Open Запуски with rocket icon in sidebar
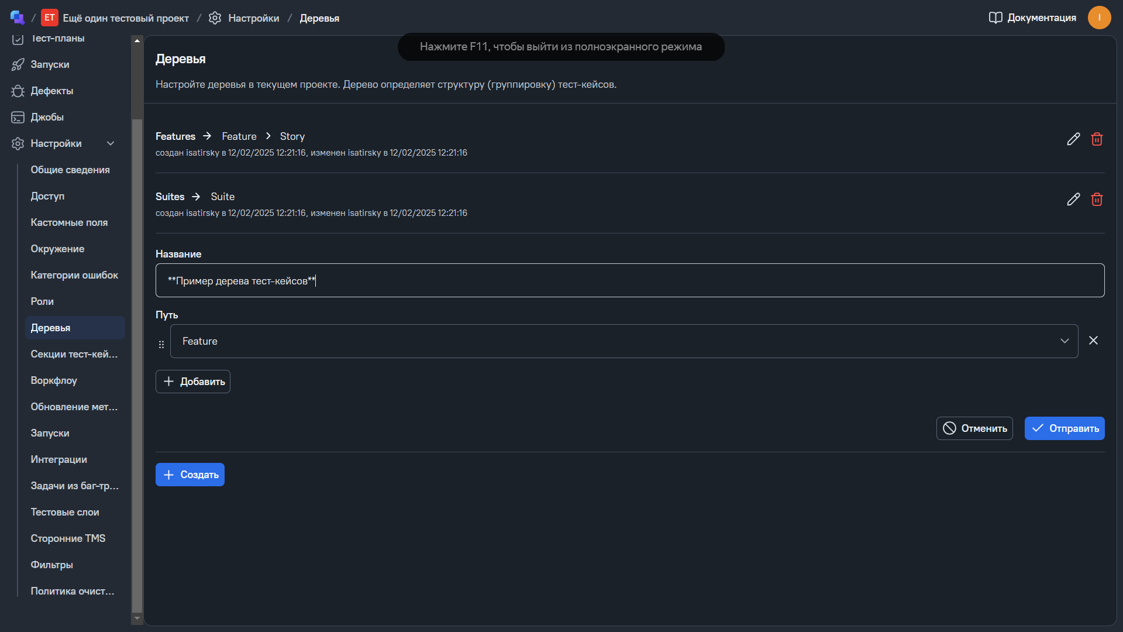This screenshot has width=1123, height=632. tap(50, 64)
